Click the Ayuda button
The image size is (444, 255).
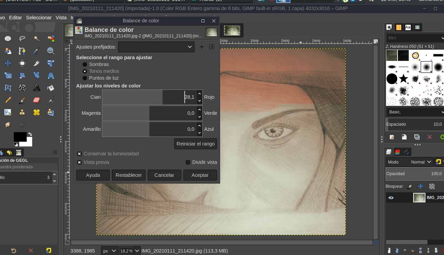tap(93, 175)
